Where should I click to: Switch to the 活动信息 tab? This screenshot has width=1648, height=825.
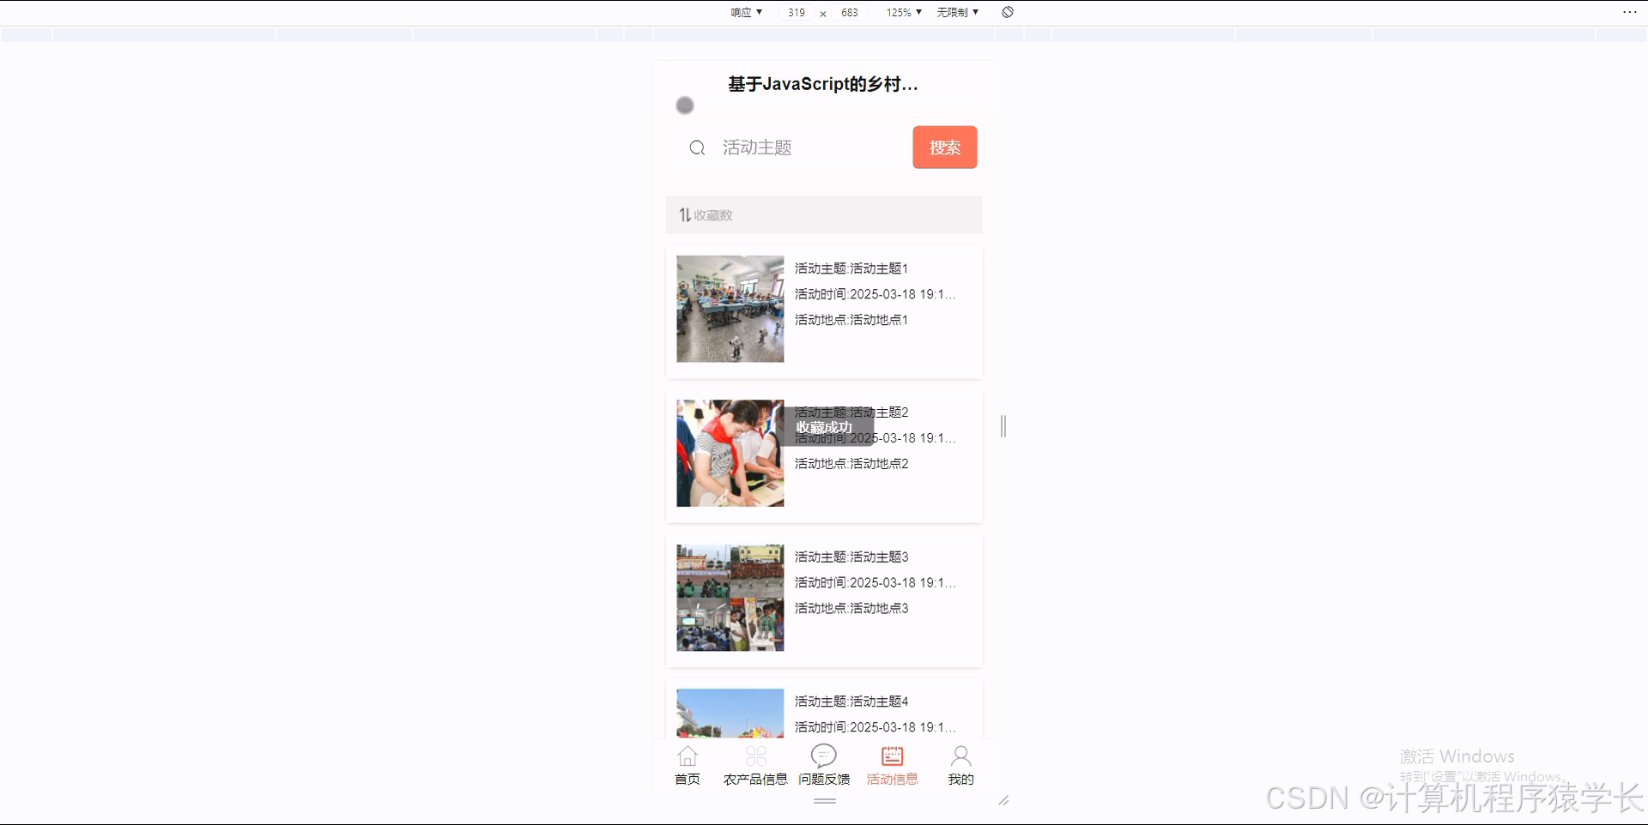point(893,765)
